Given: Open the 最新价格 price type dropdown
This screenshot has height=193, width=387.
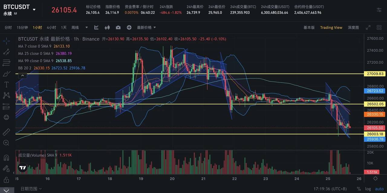Looking at the screenshot, I should (x=147, y=27).
